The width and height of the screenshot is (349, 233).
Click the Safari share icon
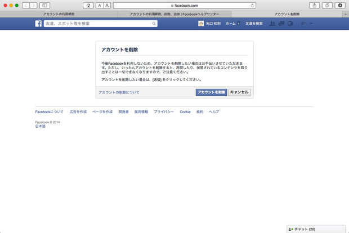314,5
